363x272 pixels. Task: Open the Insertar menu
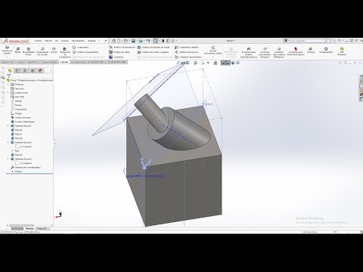[65, 41]
